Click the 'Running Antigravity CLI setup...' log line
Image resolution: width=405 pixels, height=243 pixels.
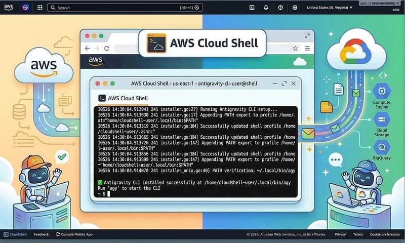click(x=187, y=109)
